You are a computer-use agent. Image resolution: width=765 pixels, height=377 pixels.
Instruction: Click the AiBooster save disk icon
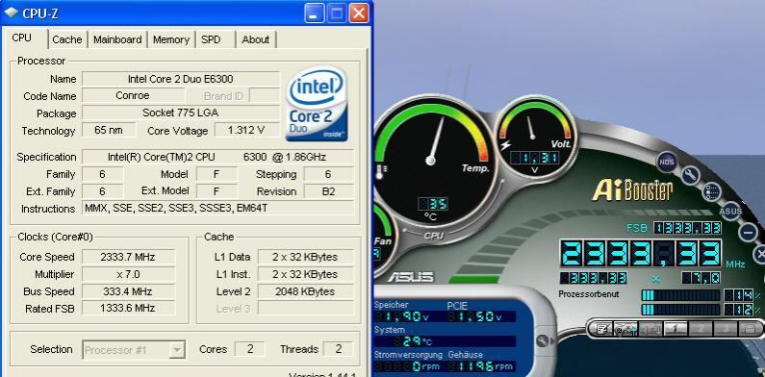point(751,329)
